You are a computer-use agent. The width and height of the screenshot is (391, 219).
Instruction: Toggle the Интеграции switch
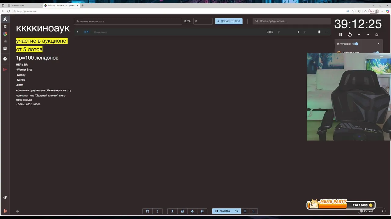tap(355, 44)
